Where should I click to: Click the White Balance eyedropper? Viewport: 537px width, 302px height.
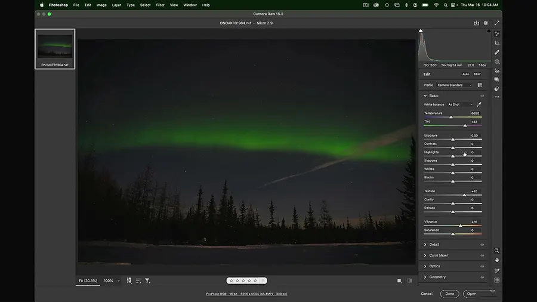[x=479, y=104]
